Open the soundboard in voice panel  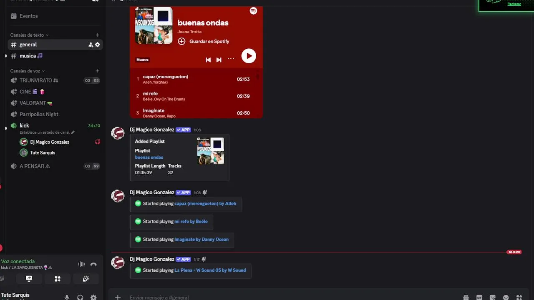[86, 279]
